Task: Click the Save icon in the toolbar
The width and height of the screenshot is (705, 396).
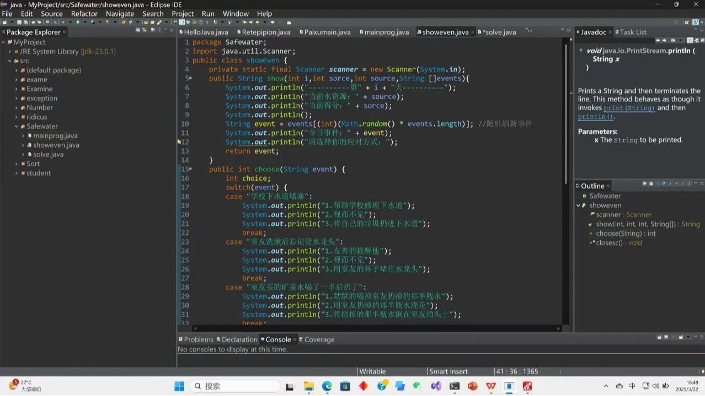Action: coord(19,23)
